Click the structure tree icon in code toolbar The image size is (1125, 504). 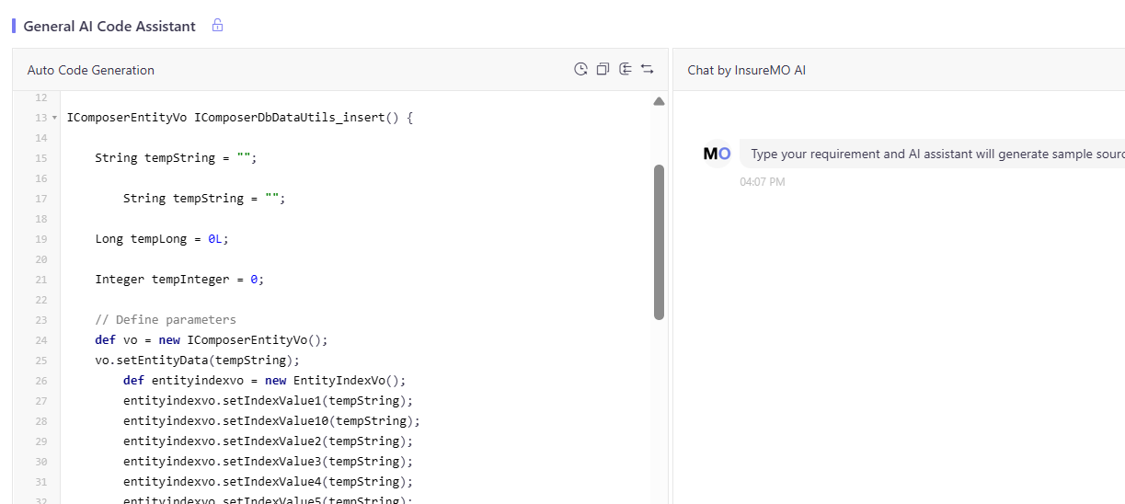coord(626,69)
